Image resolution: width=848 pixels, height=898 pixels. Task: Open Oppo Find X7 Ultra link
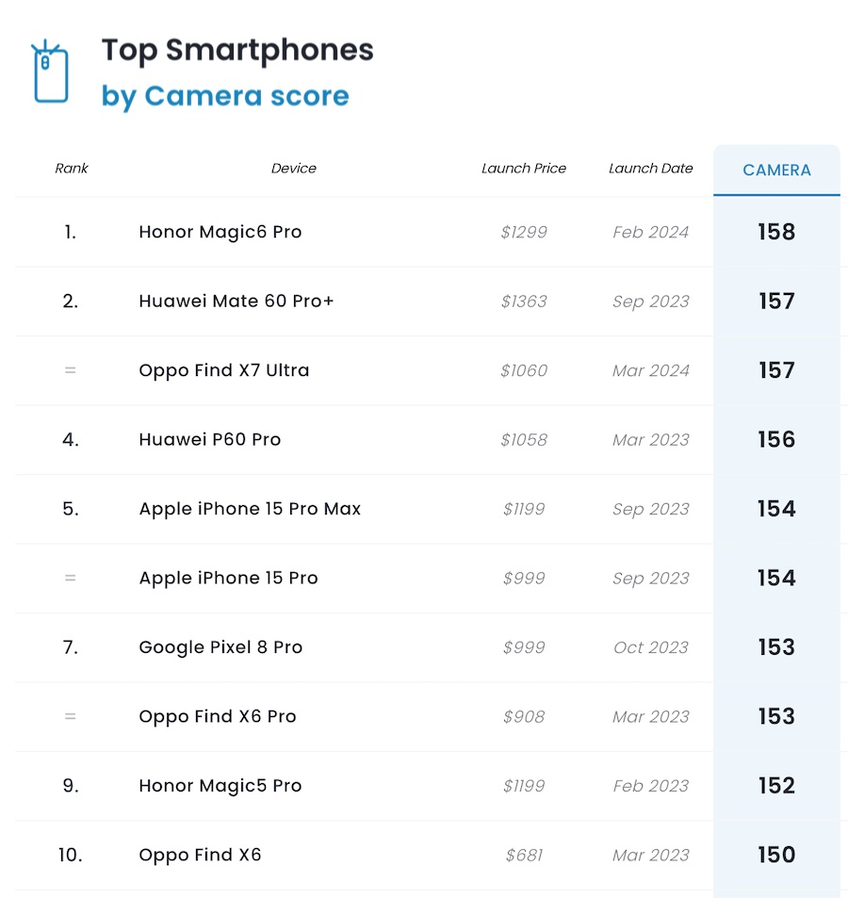(x=224, y=370)
